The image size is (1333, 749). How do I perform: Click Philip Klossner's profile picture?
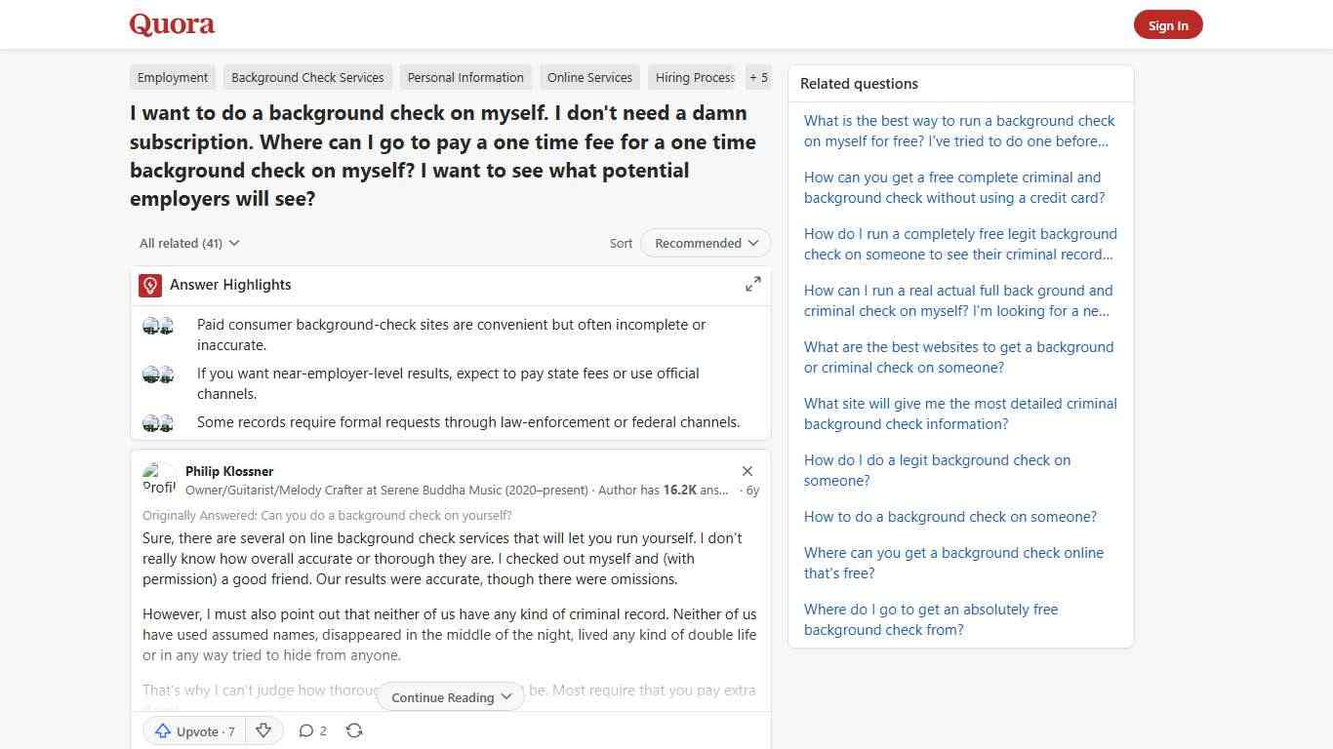tap(159, 478)
